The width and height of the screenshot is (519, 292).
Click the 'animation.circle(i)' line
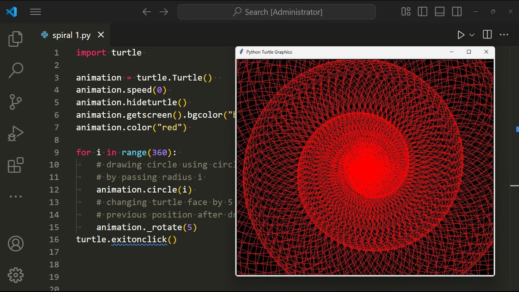point(144,190)
